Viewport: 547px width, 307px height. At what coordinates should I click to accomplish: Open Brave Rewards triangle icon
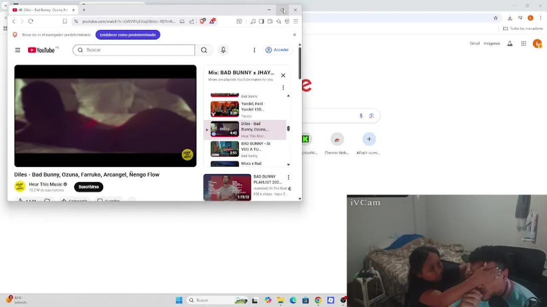(212, 21)
